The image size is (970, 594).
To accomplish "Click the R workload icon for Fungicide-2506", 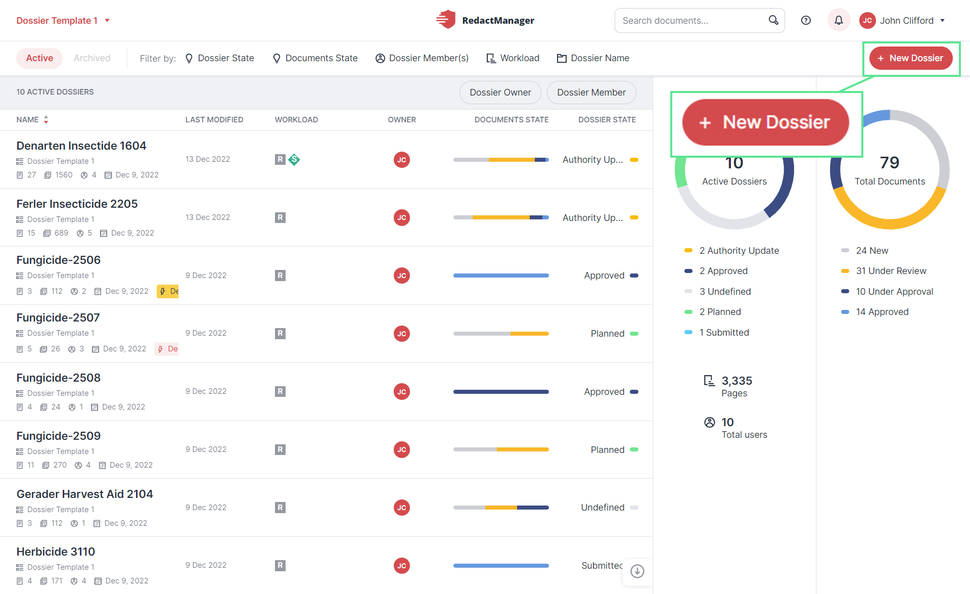I will [x=280, y=276].
